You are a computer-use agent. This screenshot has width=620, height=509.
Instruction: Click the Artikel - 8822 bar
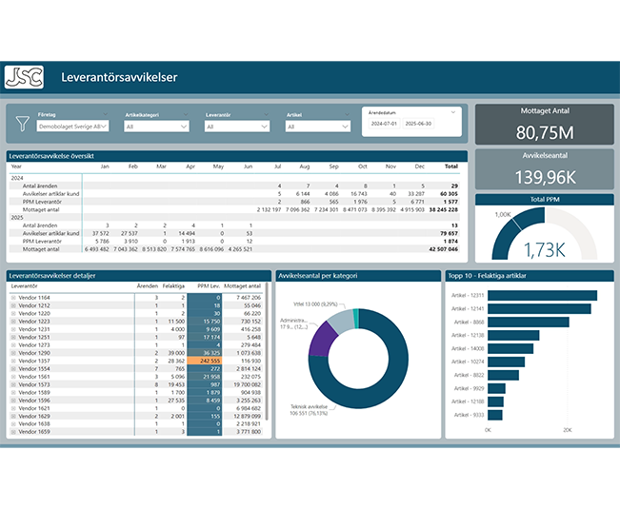[x=504, y=375]
